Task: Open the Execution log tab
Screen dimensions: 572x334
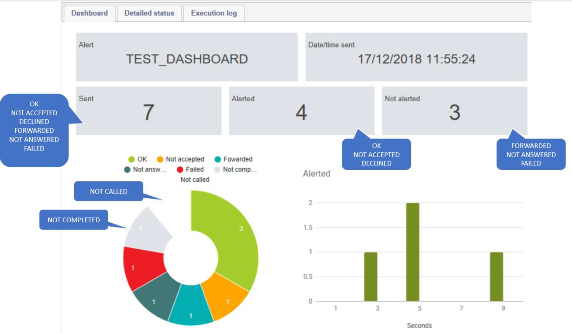Action: click(214, 13)
